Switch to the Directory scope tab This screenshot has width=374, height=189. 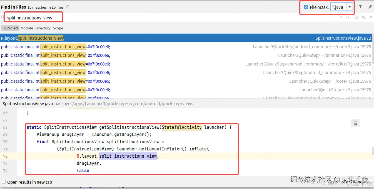point(43,28)
